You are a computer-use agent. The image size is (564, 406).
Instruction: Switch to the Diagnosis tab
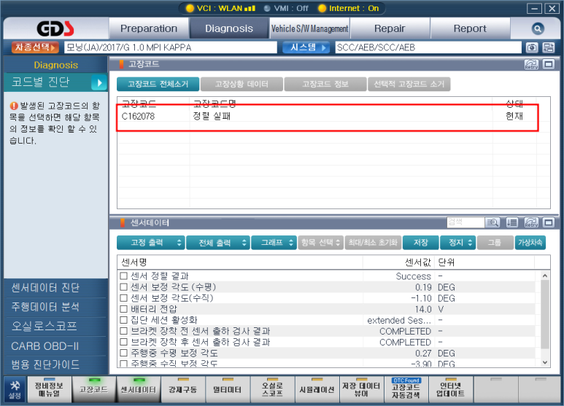point(229,28)
